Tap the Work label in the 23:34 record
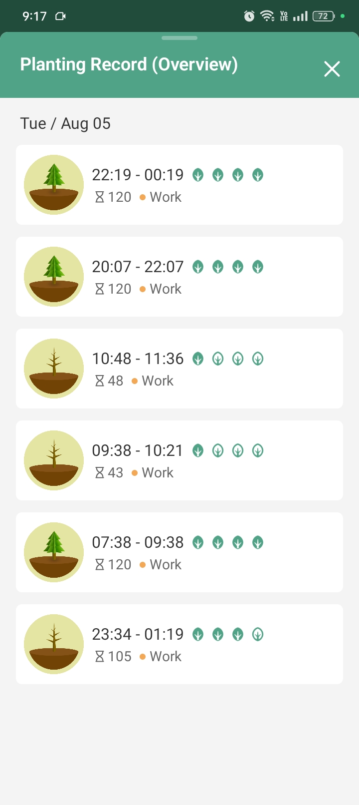Viewport: 359px width, 805px height. click(166, 657)
